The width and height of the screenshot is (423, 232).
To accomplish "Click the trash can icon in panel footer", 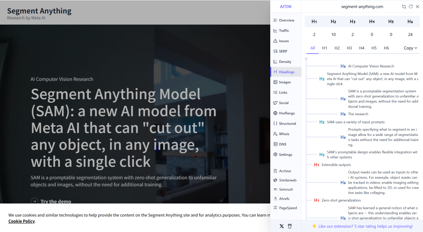I will [290, 227].
